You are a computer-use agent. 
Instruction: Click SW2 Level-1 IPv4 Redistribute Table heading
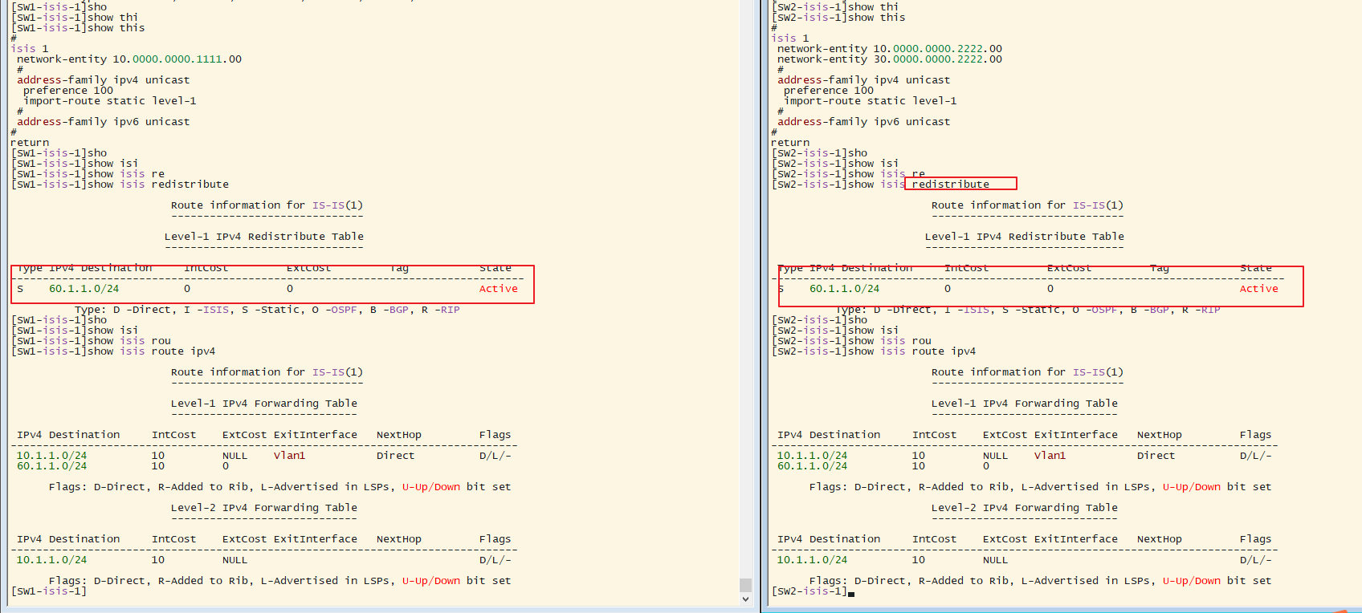(1024, 237)
